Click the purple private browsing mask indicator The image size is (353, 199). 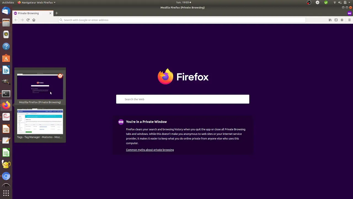349,13
